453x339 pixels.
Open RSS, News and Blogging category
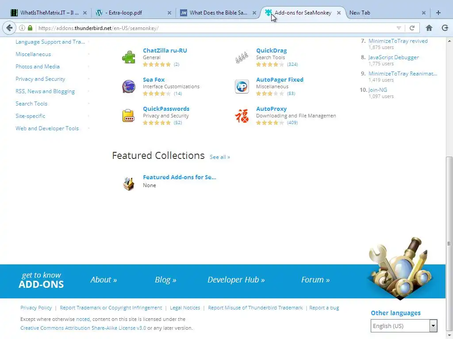coord(45,91)
